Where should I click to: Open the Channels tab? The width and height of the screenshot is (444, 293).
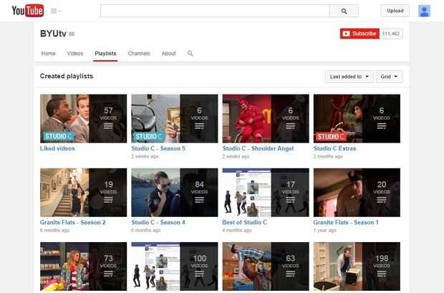139,53
